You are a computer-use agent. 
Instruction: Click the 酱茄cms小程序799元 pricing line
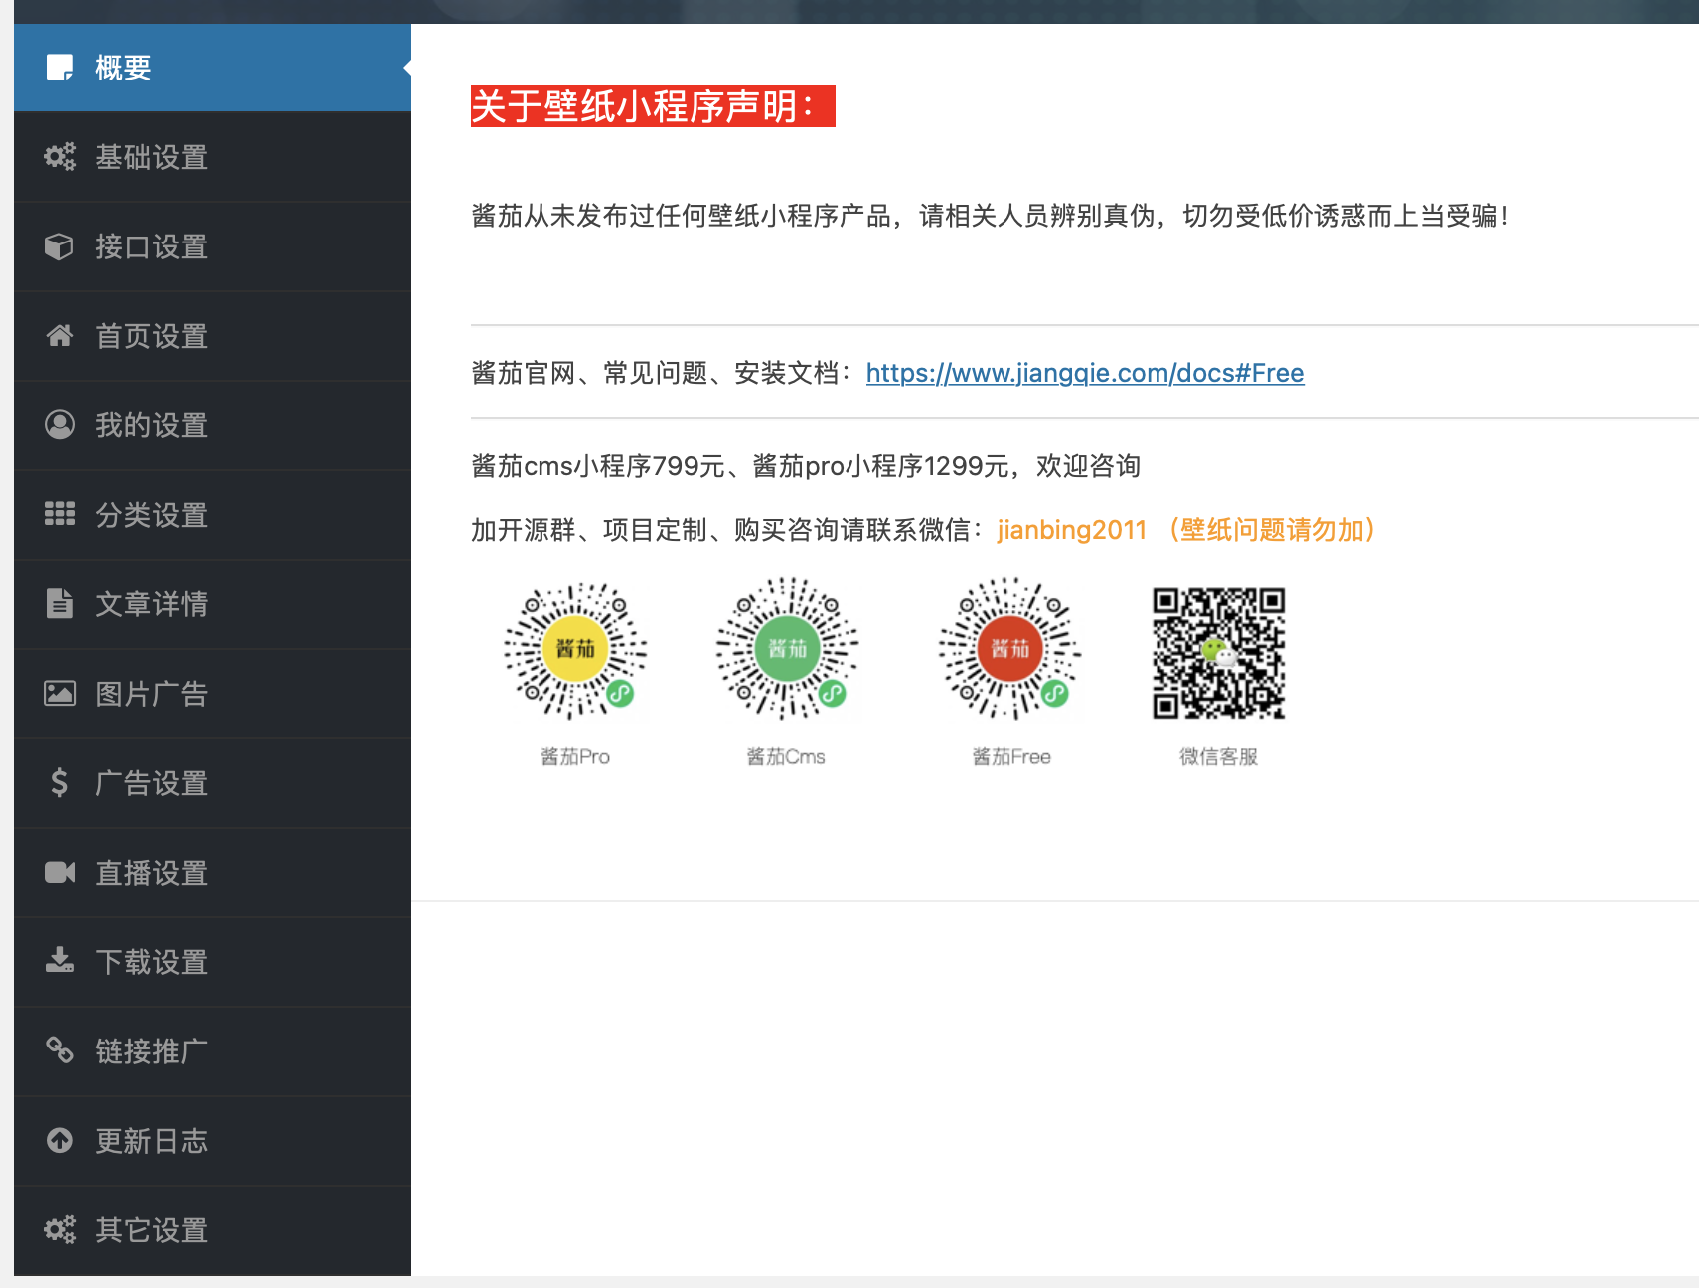tap(806, 466)
